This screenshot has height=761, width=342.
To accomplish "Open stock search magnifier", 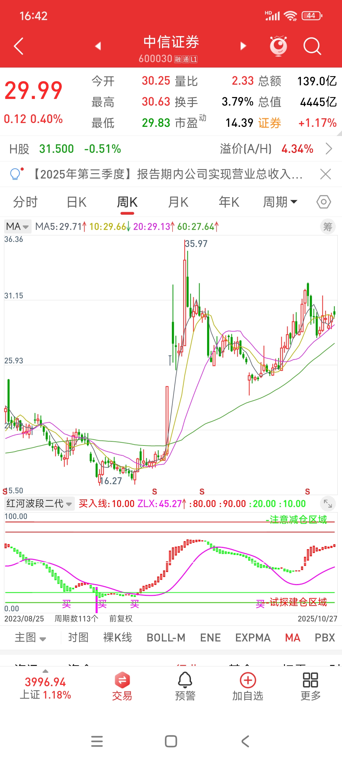I will coord(312,46).
